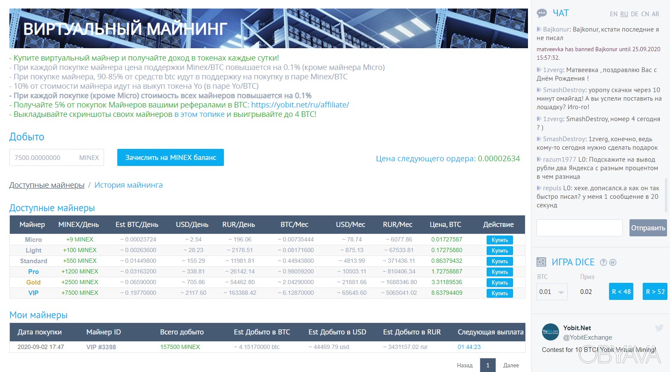The height and width of the screenshot is (372, 670).
Task: Click 1zverg username in birthday message
Action: click(x=554, y=70)
